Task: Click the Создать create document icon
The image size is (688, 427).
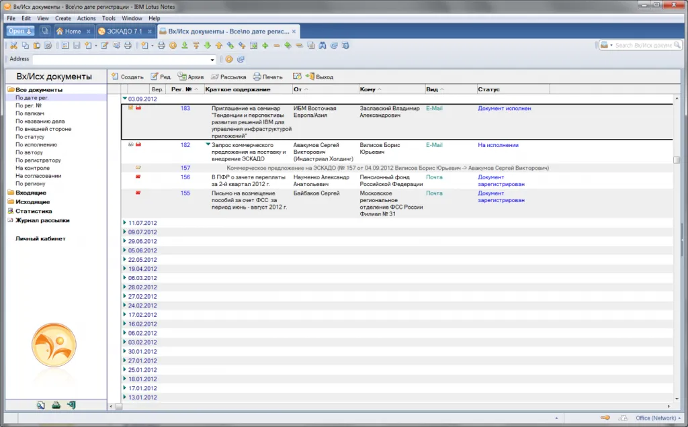Action: pyautogui.click(x=115, y=77)
